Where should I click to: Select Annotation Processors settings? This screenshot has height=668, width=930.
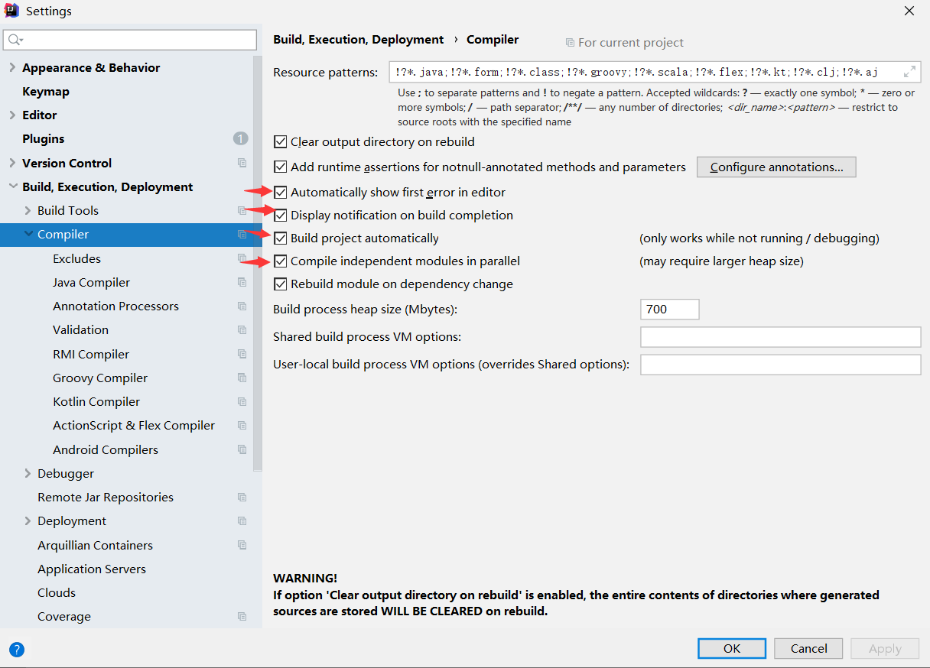(x=115, y=306)
